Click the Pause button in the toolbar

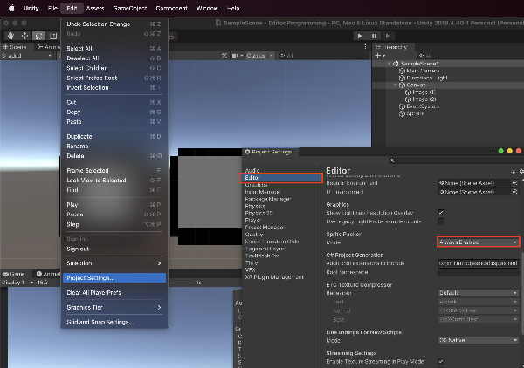click(374, 36)
